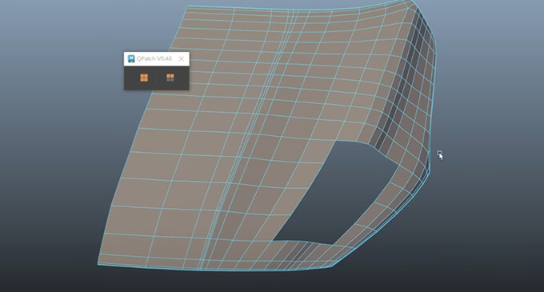The image size is (544, 292).
Task: Select the dense center edge loops on mesh
Action: [x=250, y=138]
